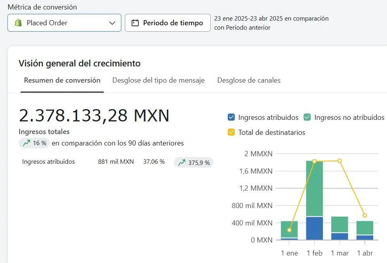387x263 pixels.
Task: Click the 1 feb axis label
Action: click(x=314, y=253)
